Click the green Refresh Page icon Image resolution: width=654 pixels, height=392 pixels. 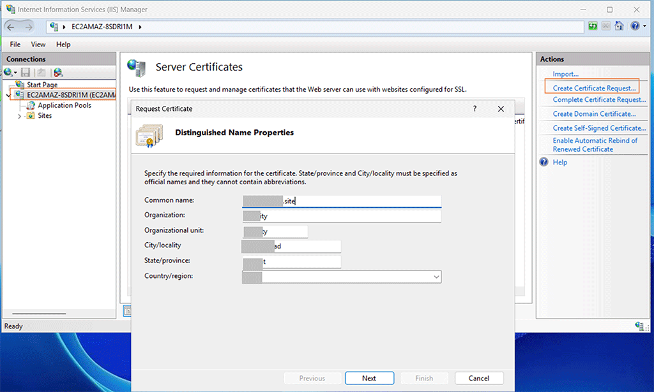click(x=593, y=26)
